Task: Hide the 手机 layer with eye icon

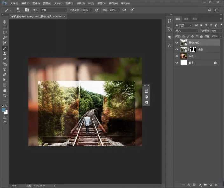Action: [x=177, y=56]
